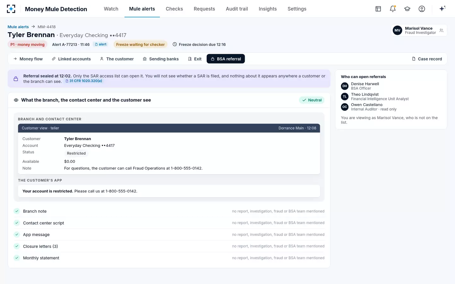Click the clock icon by Freeze decision due
This screenshot has width=455, height=284.
(x=175, y=44)
